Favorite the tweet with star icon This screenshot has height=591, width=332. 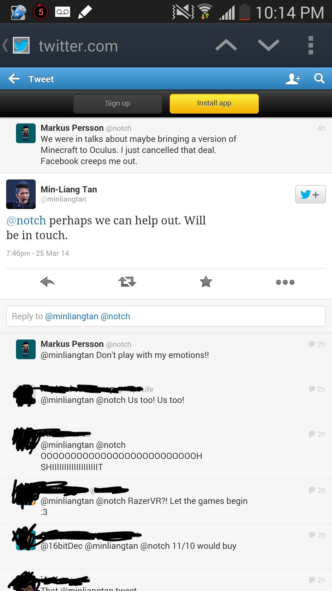click(206, 282)
